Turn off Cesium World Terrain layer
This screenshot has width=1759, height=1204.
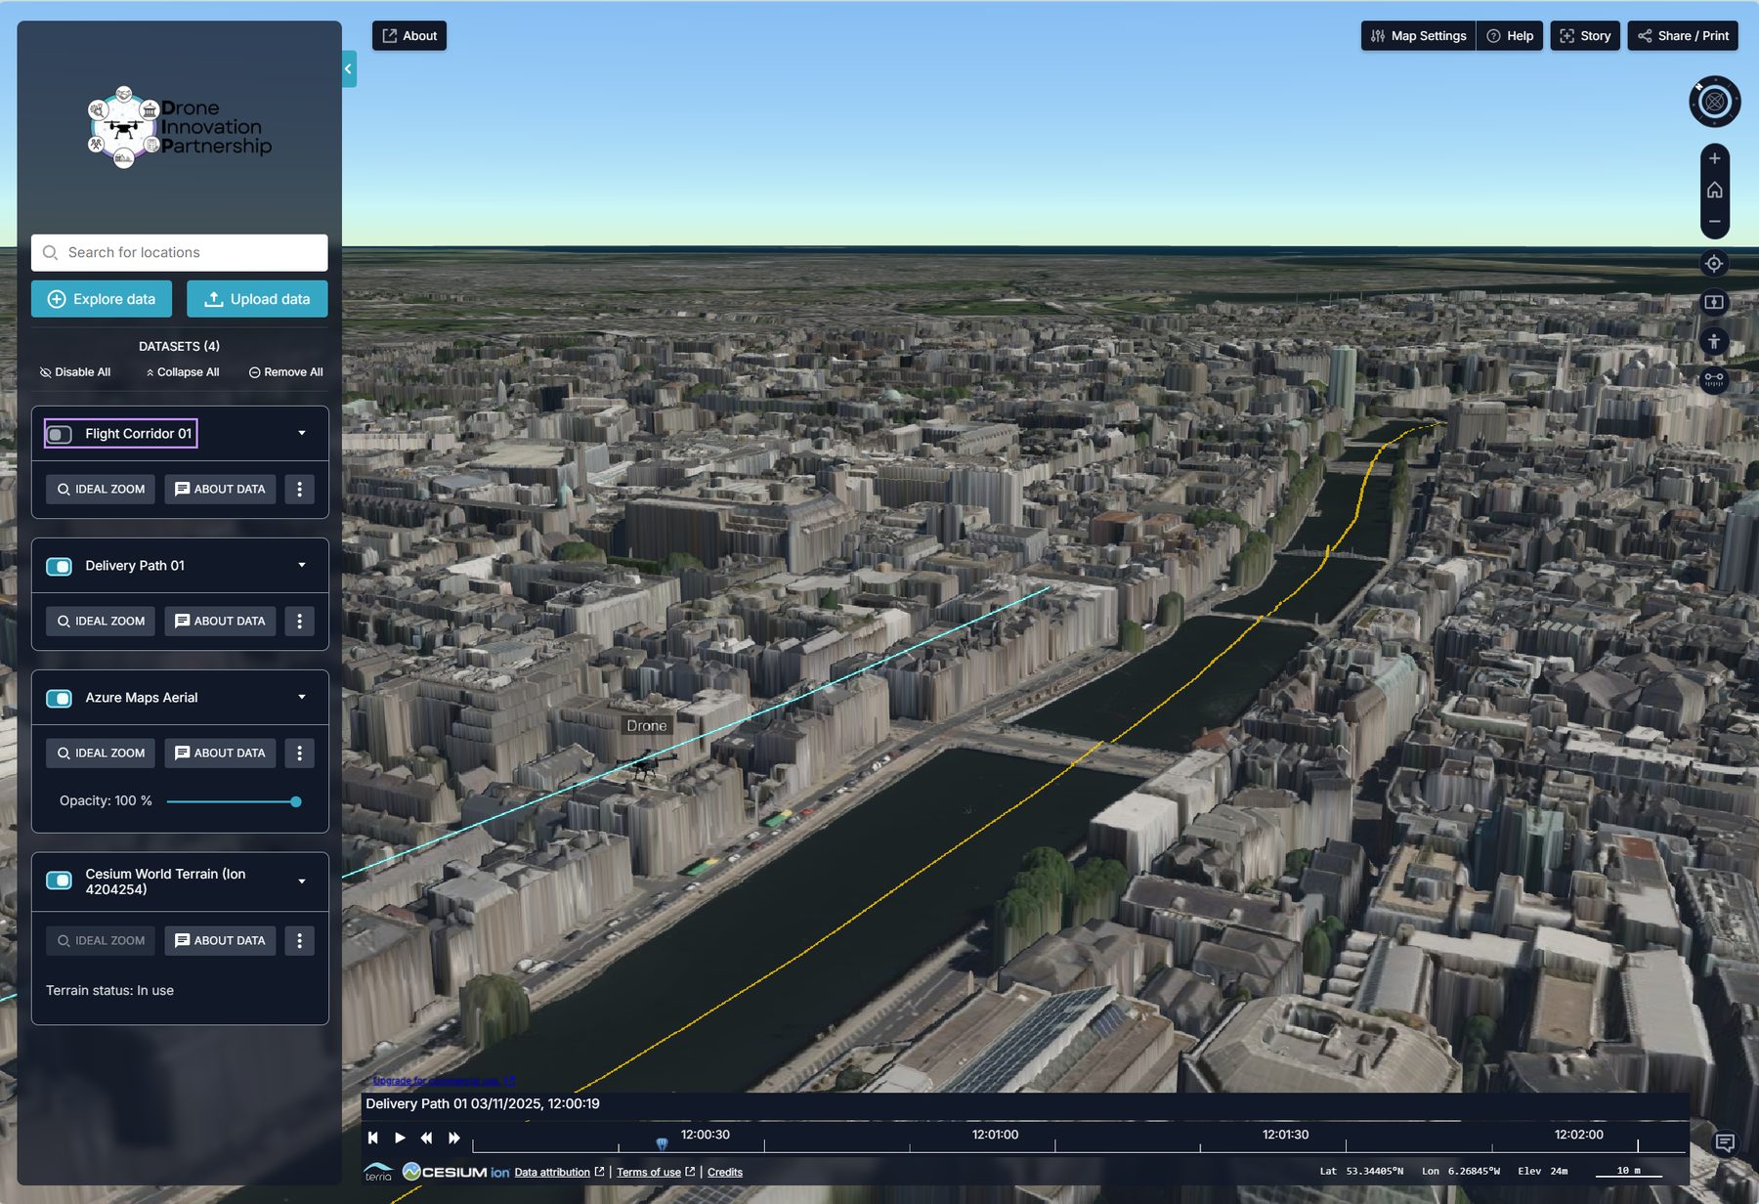tap(60, 881)
